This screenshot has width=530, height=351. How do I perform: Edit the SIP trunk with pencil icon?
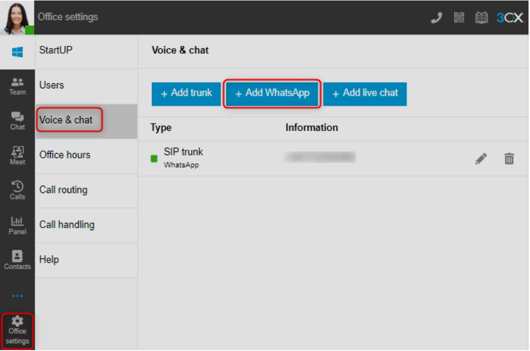point(481,158)
